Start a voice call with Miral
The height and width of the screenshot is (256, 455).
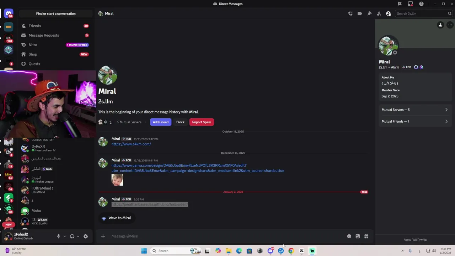pyautogui.click(x=350, y=14)
